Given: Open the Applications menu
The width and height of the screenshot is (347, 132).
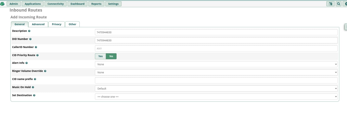Looking at the screenshot, I should coord(33,4).
